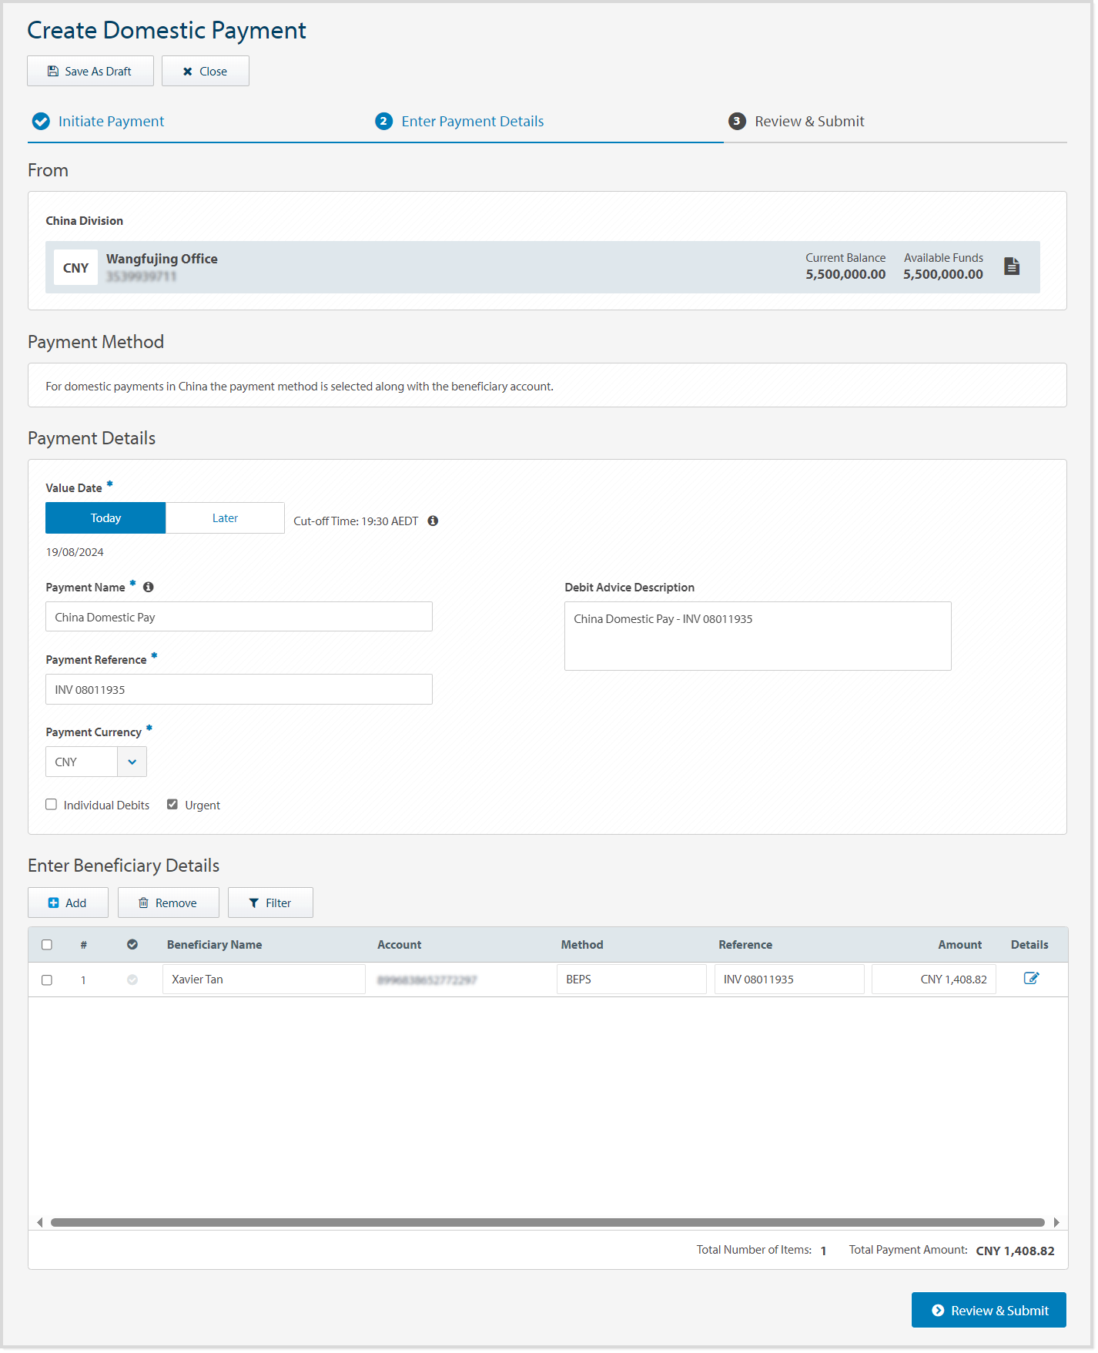Click the cut-off time info icon
Screen dimensions: 1098x1353
pos(433,521)
